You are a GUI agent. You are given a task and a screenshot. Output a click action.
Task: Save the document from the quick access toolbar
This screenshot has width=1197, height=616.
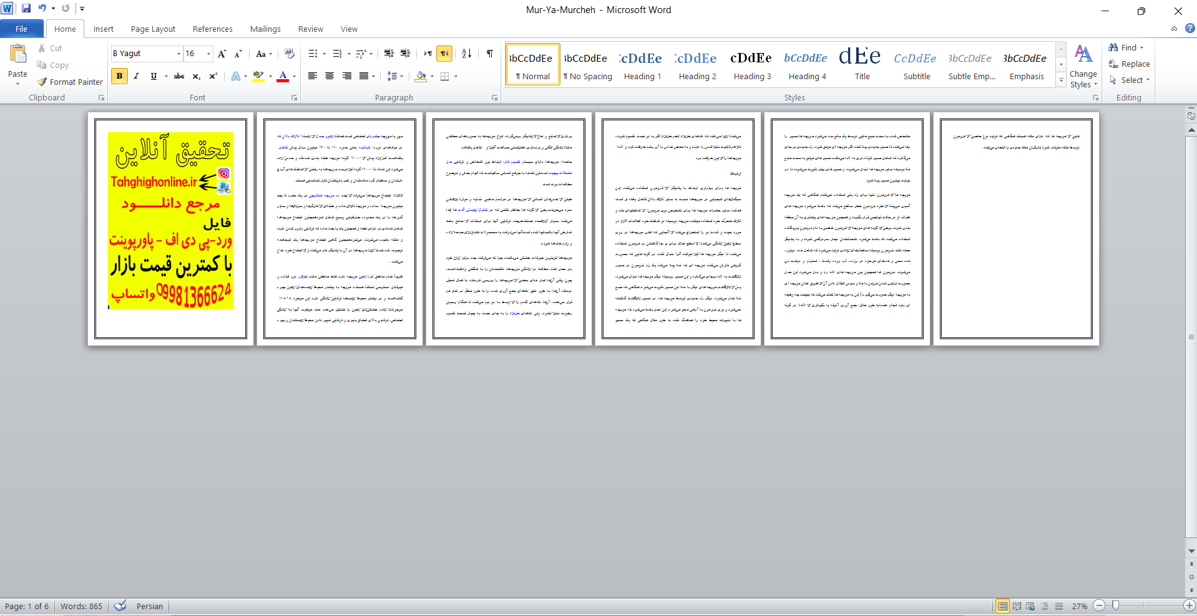(x=26, y=9)
